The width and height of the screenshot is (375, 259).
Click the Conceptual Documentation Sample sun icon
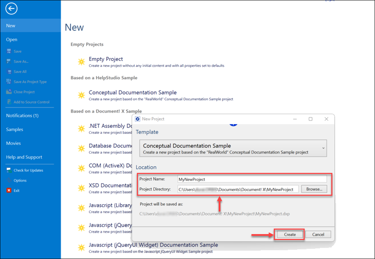click(81, 95)
